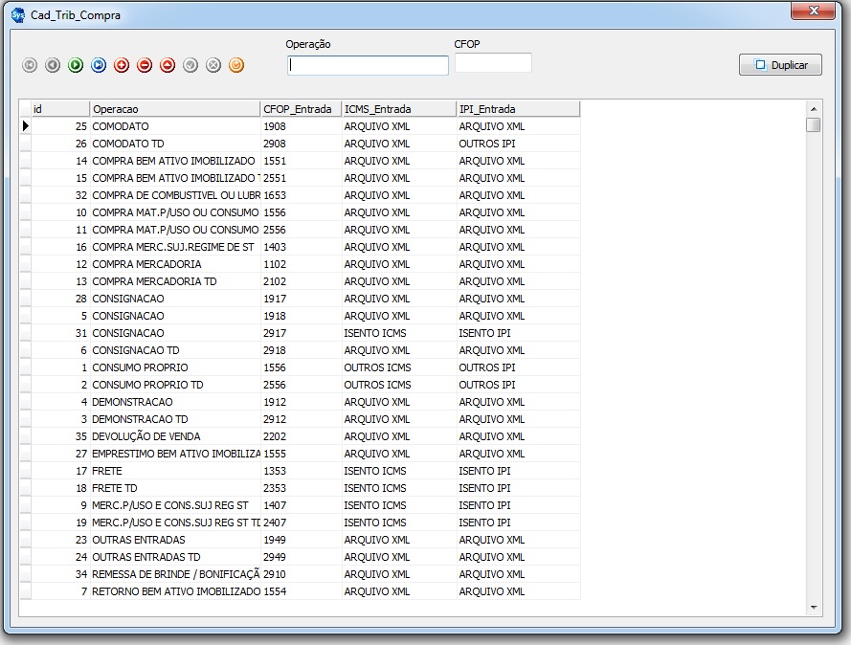Click the red edit record triangle icon
The width and height of the screenshot is (851, 645).
[168, 65]
